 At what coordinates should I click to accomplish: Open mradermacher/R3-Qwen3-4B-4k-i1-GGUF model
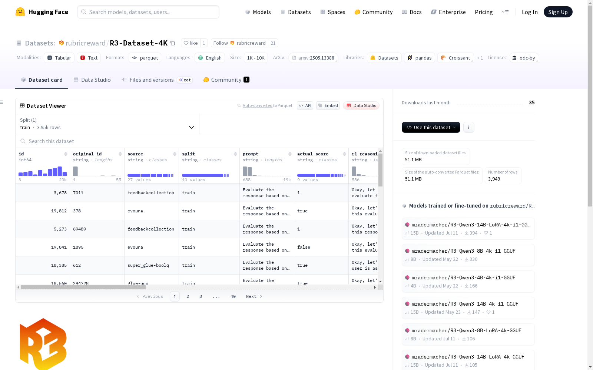468,282
